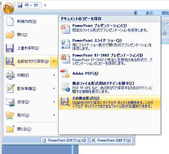Viewport: 169px width, 154px height.
Task: Switch to the 開発 ribbon tab
Action: [x=165, y=13]
